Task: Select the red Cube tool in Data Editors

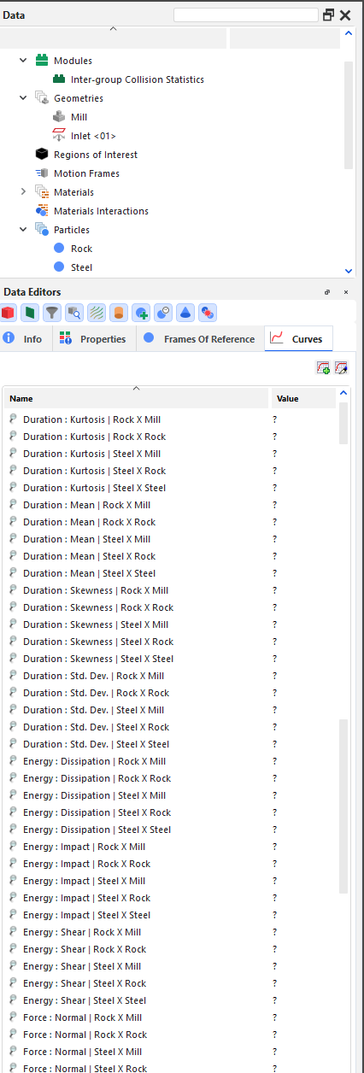Action: (x=9, y=313)
